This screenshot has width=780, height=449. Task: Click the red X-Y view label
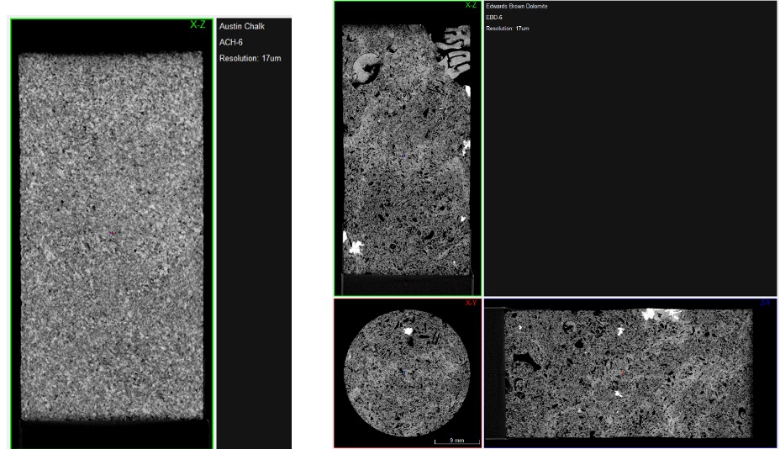click(x=472, y=304)
